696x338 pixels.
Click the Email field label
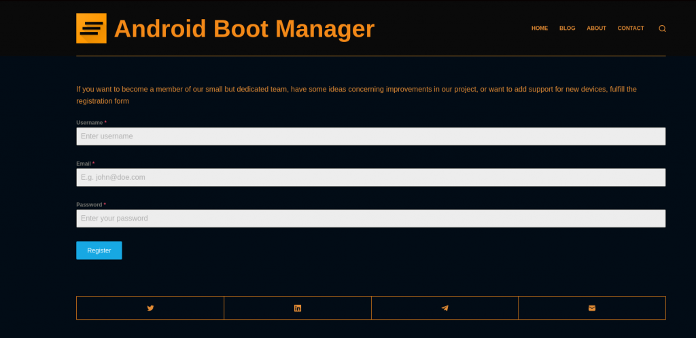(x=85, y=164)
